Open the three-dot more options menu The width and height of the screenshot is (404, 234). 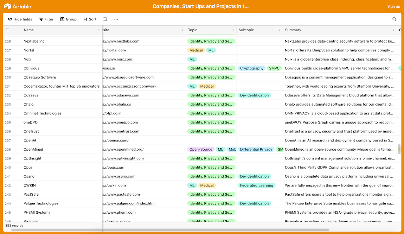coord(116,19)
